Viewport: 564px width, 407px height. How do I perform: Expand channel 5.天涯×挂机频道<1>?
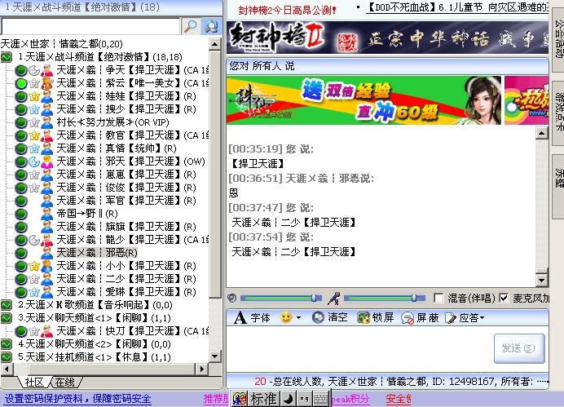point(7,357)
